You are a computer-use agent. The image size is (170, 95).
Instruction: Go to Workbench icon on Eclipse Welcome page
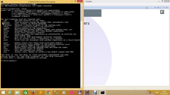162,12
